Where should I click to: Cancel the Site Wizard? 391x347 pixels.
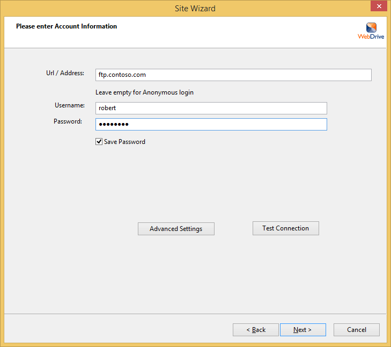[x=356, y=330]
